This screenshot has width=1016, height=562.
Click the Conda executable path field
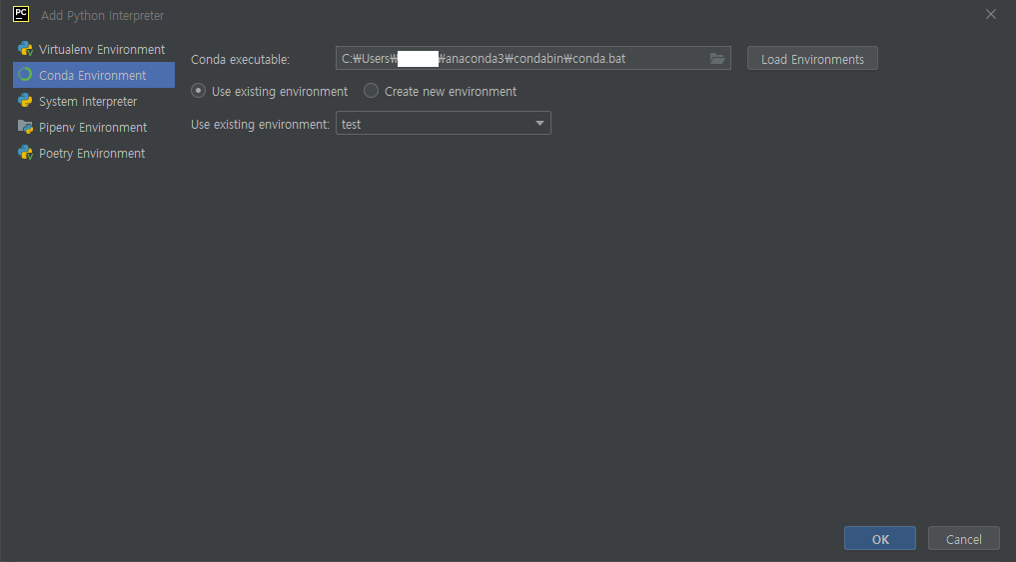532,58
